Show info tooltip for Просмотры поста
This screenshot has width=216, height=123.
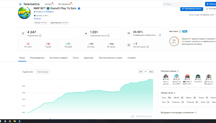tap(108, 36)
